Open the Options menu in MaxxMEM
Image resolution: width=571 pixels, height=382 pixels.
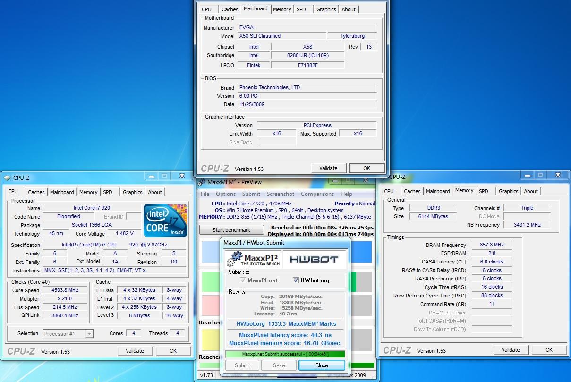[x=226, y=194]
